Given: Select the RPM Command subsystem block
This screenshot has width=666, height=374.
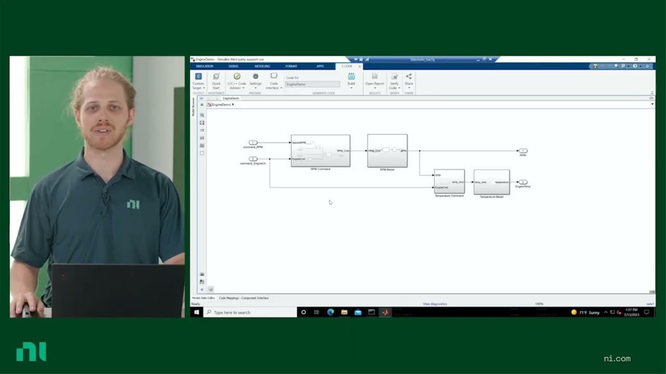Looking at the screenshot, I should pyautogui.click(x=321, y=151).
